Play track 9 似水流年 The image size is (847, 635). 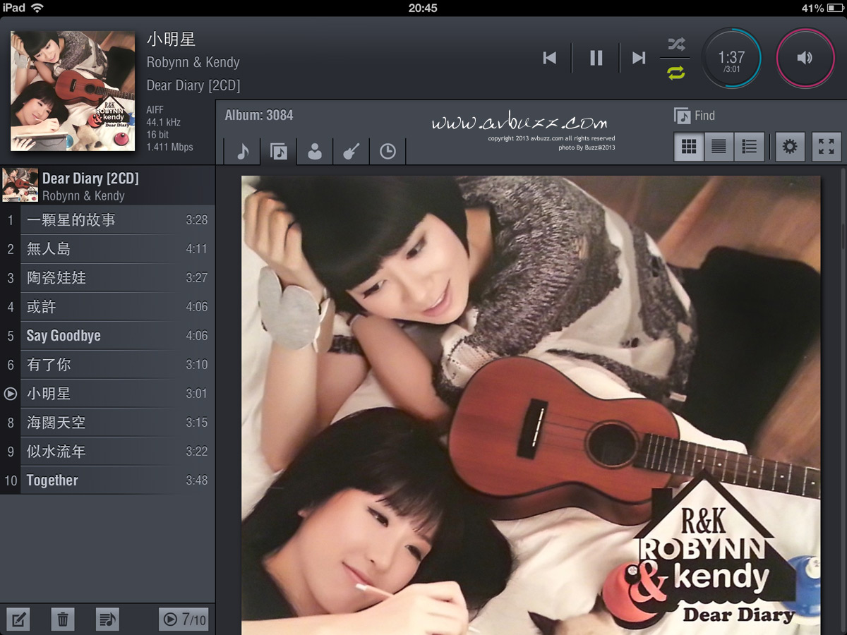(107, 452)
